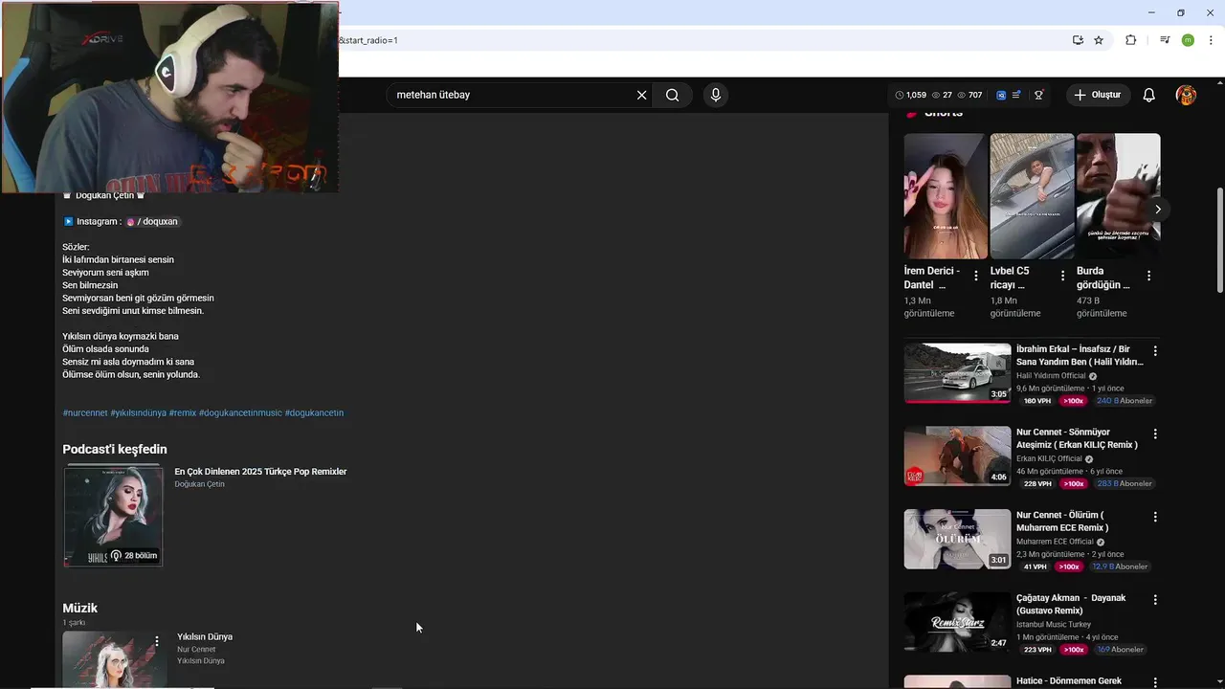Screen dimensions: 1225x689
Task: Click in metehan ütebay search field
Action: (512, 95)
